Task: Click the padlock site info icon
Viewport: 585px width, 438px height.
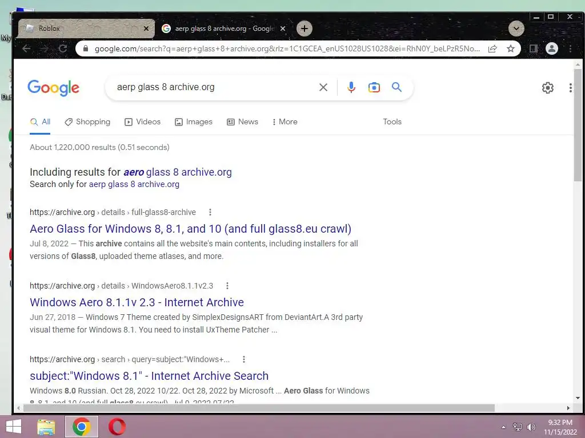Action: (86, 48)
